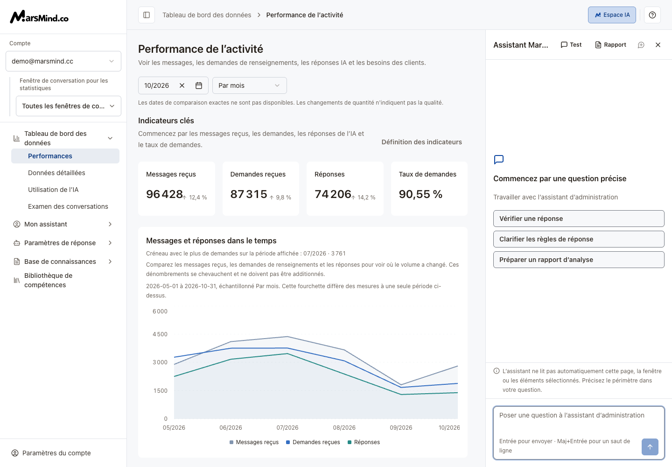Go to Utilisation de l'IA
The width and height of the screenshot is (672, 467).
point(65,190)
